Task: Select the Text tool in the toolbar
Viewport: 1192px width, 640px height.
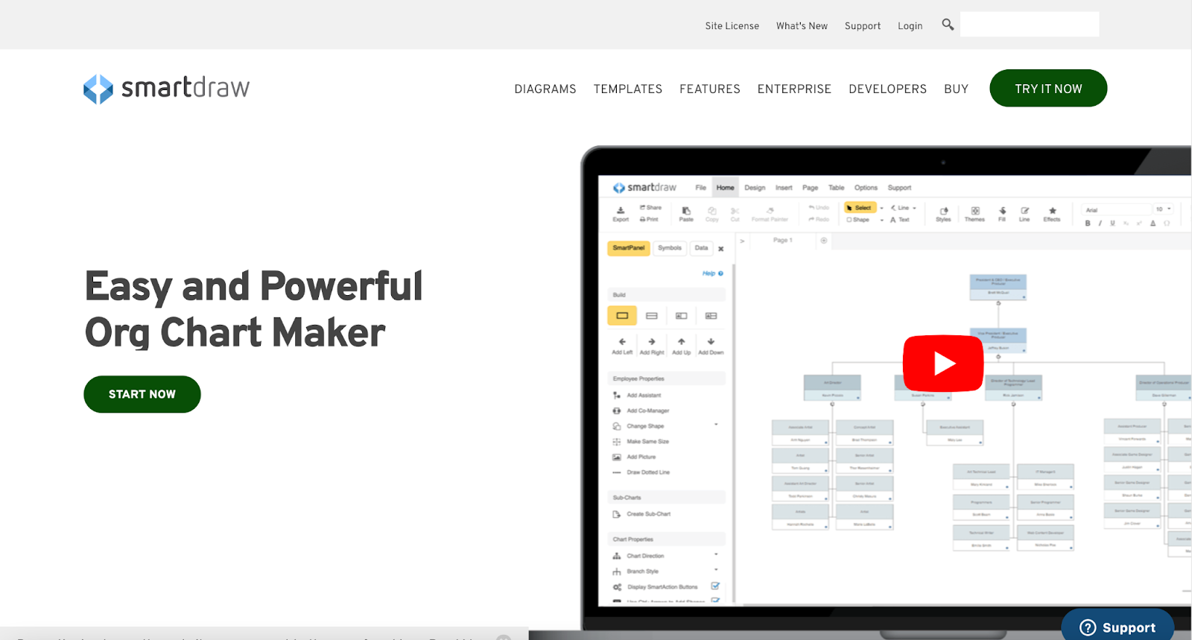Action: pyautogui.click(x=900, y=220)
